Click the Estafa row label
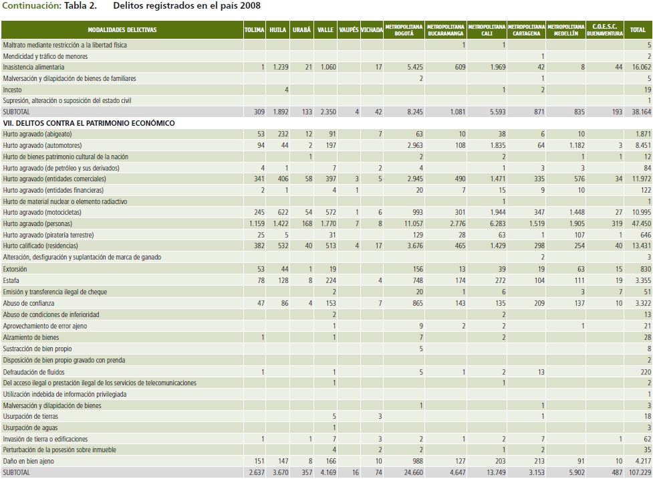The height and width of the screenshot is (479, 653). [11, 280]
